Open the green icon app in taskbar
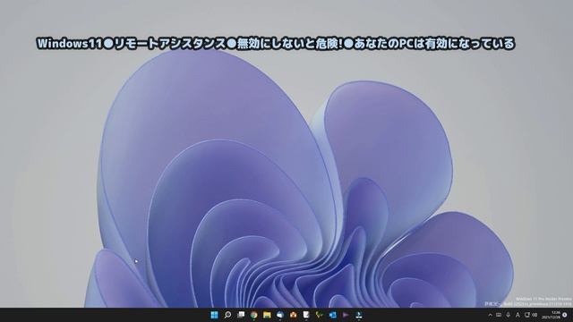Image resolution: width=573 pixels, height=322 pixels. coord(320,315)
